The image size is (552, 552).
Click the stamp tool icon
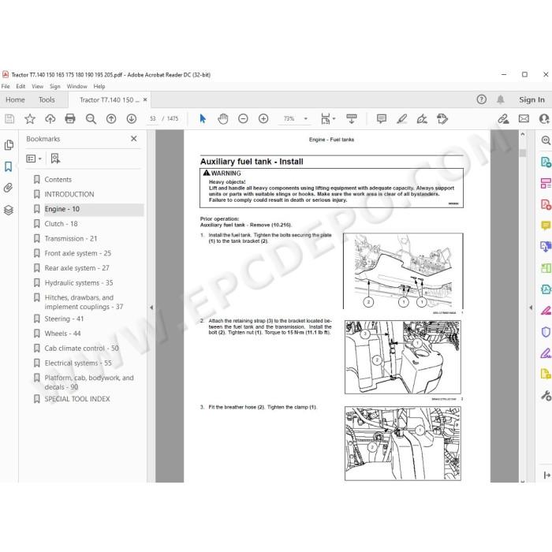click(x=442, y=119)
